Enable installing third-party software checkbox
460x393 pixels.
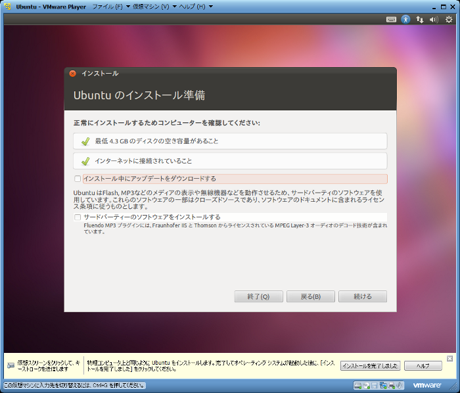(78, 217)
